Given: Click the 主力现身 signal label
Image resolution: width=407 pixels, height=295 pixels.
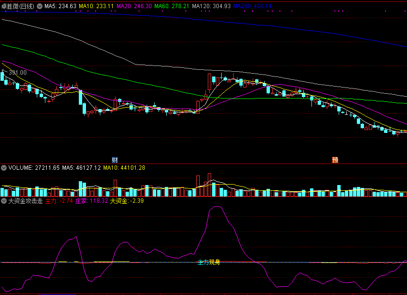Looking at the screenshot, I should [x=209, y=262].
